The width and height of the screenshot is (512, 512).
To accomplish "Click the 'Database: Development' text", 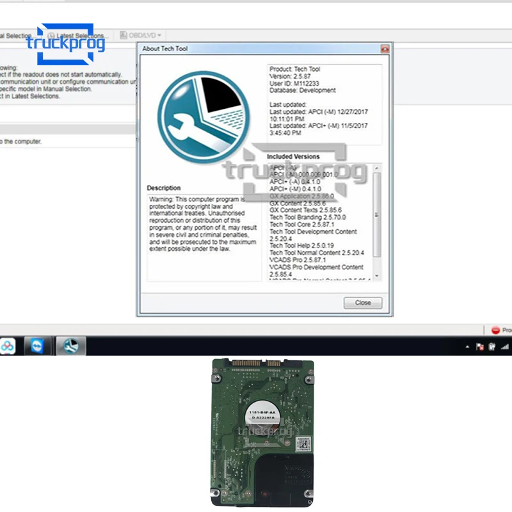I will click(x=302, y=90).
